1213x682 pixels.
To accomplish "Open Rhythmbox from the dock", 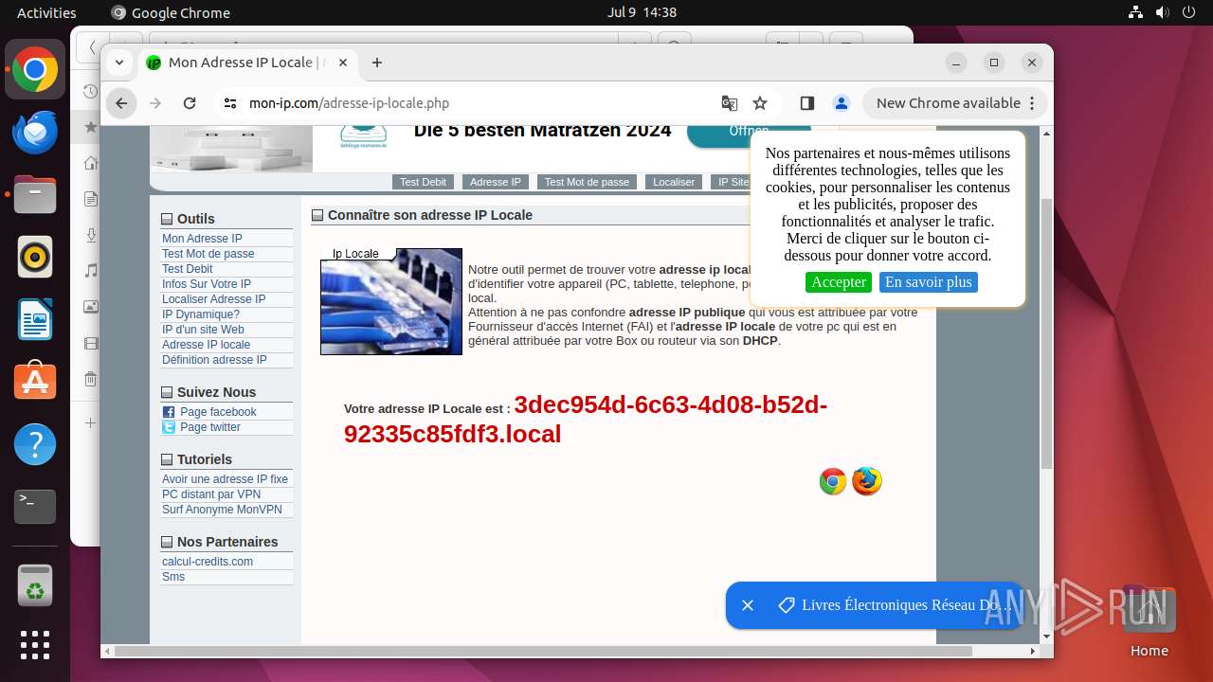I will coord(35,258).
